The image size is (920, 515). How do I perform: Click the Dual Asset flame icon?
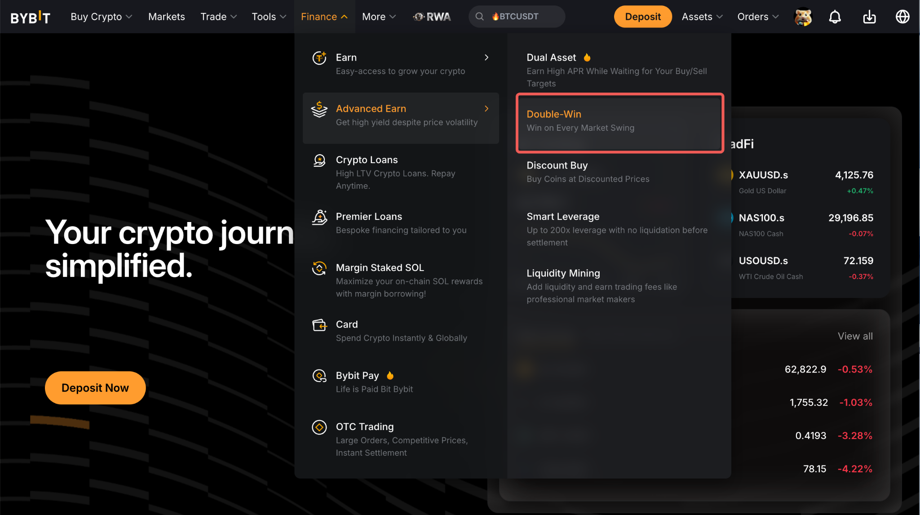point(587,58)
